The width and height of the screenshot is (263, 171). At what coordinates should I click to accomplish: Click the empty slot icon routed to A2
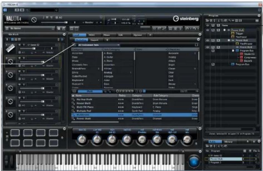click(x=10, y=62)
